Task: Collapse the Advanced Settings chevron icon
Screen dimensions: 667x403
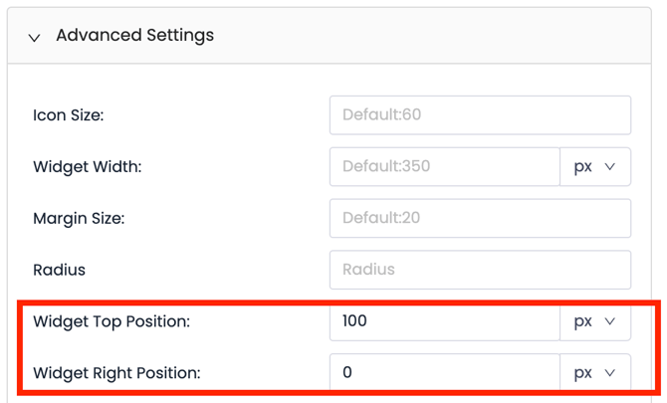Action: pyautogui.click(x=35, y=37)
